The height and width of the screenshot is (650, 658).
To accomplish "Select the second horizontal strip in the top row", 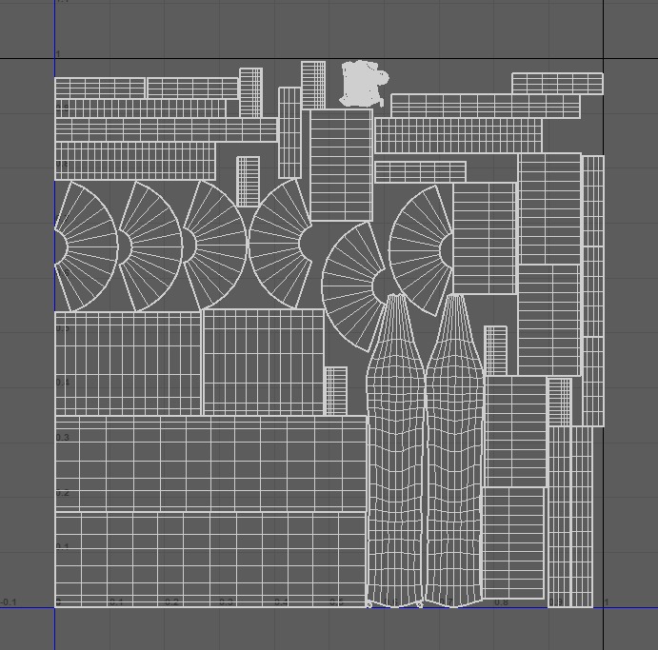I will coord(192,89).
